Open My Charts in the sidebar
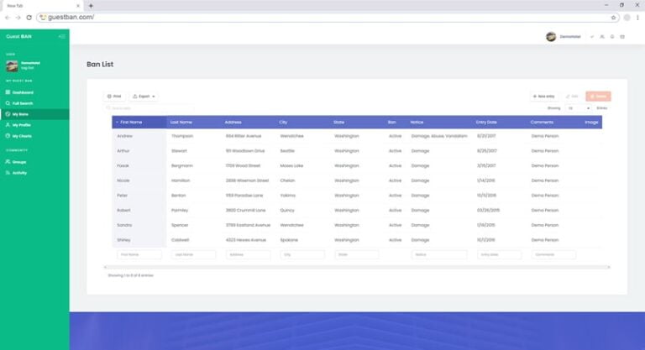 (22, 136)
